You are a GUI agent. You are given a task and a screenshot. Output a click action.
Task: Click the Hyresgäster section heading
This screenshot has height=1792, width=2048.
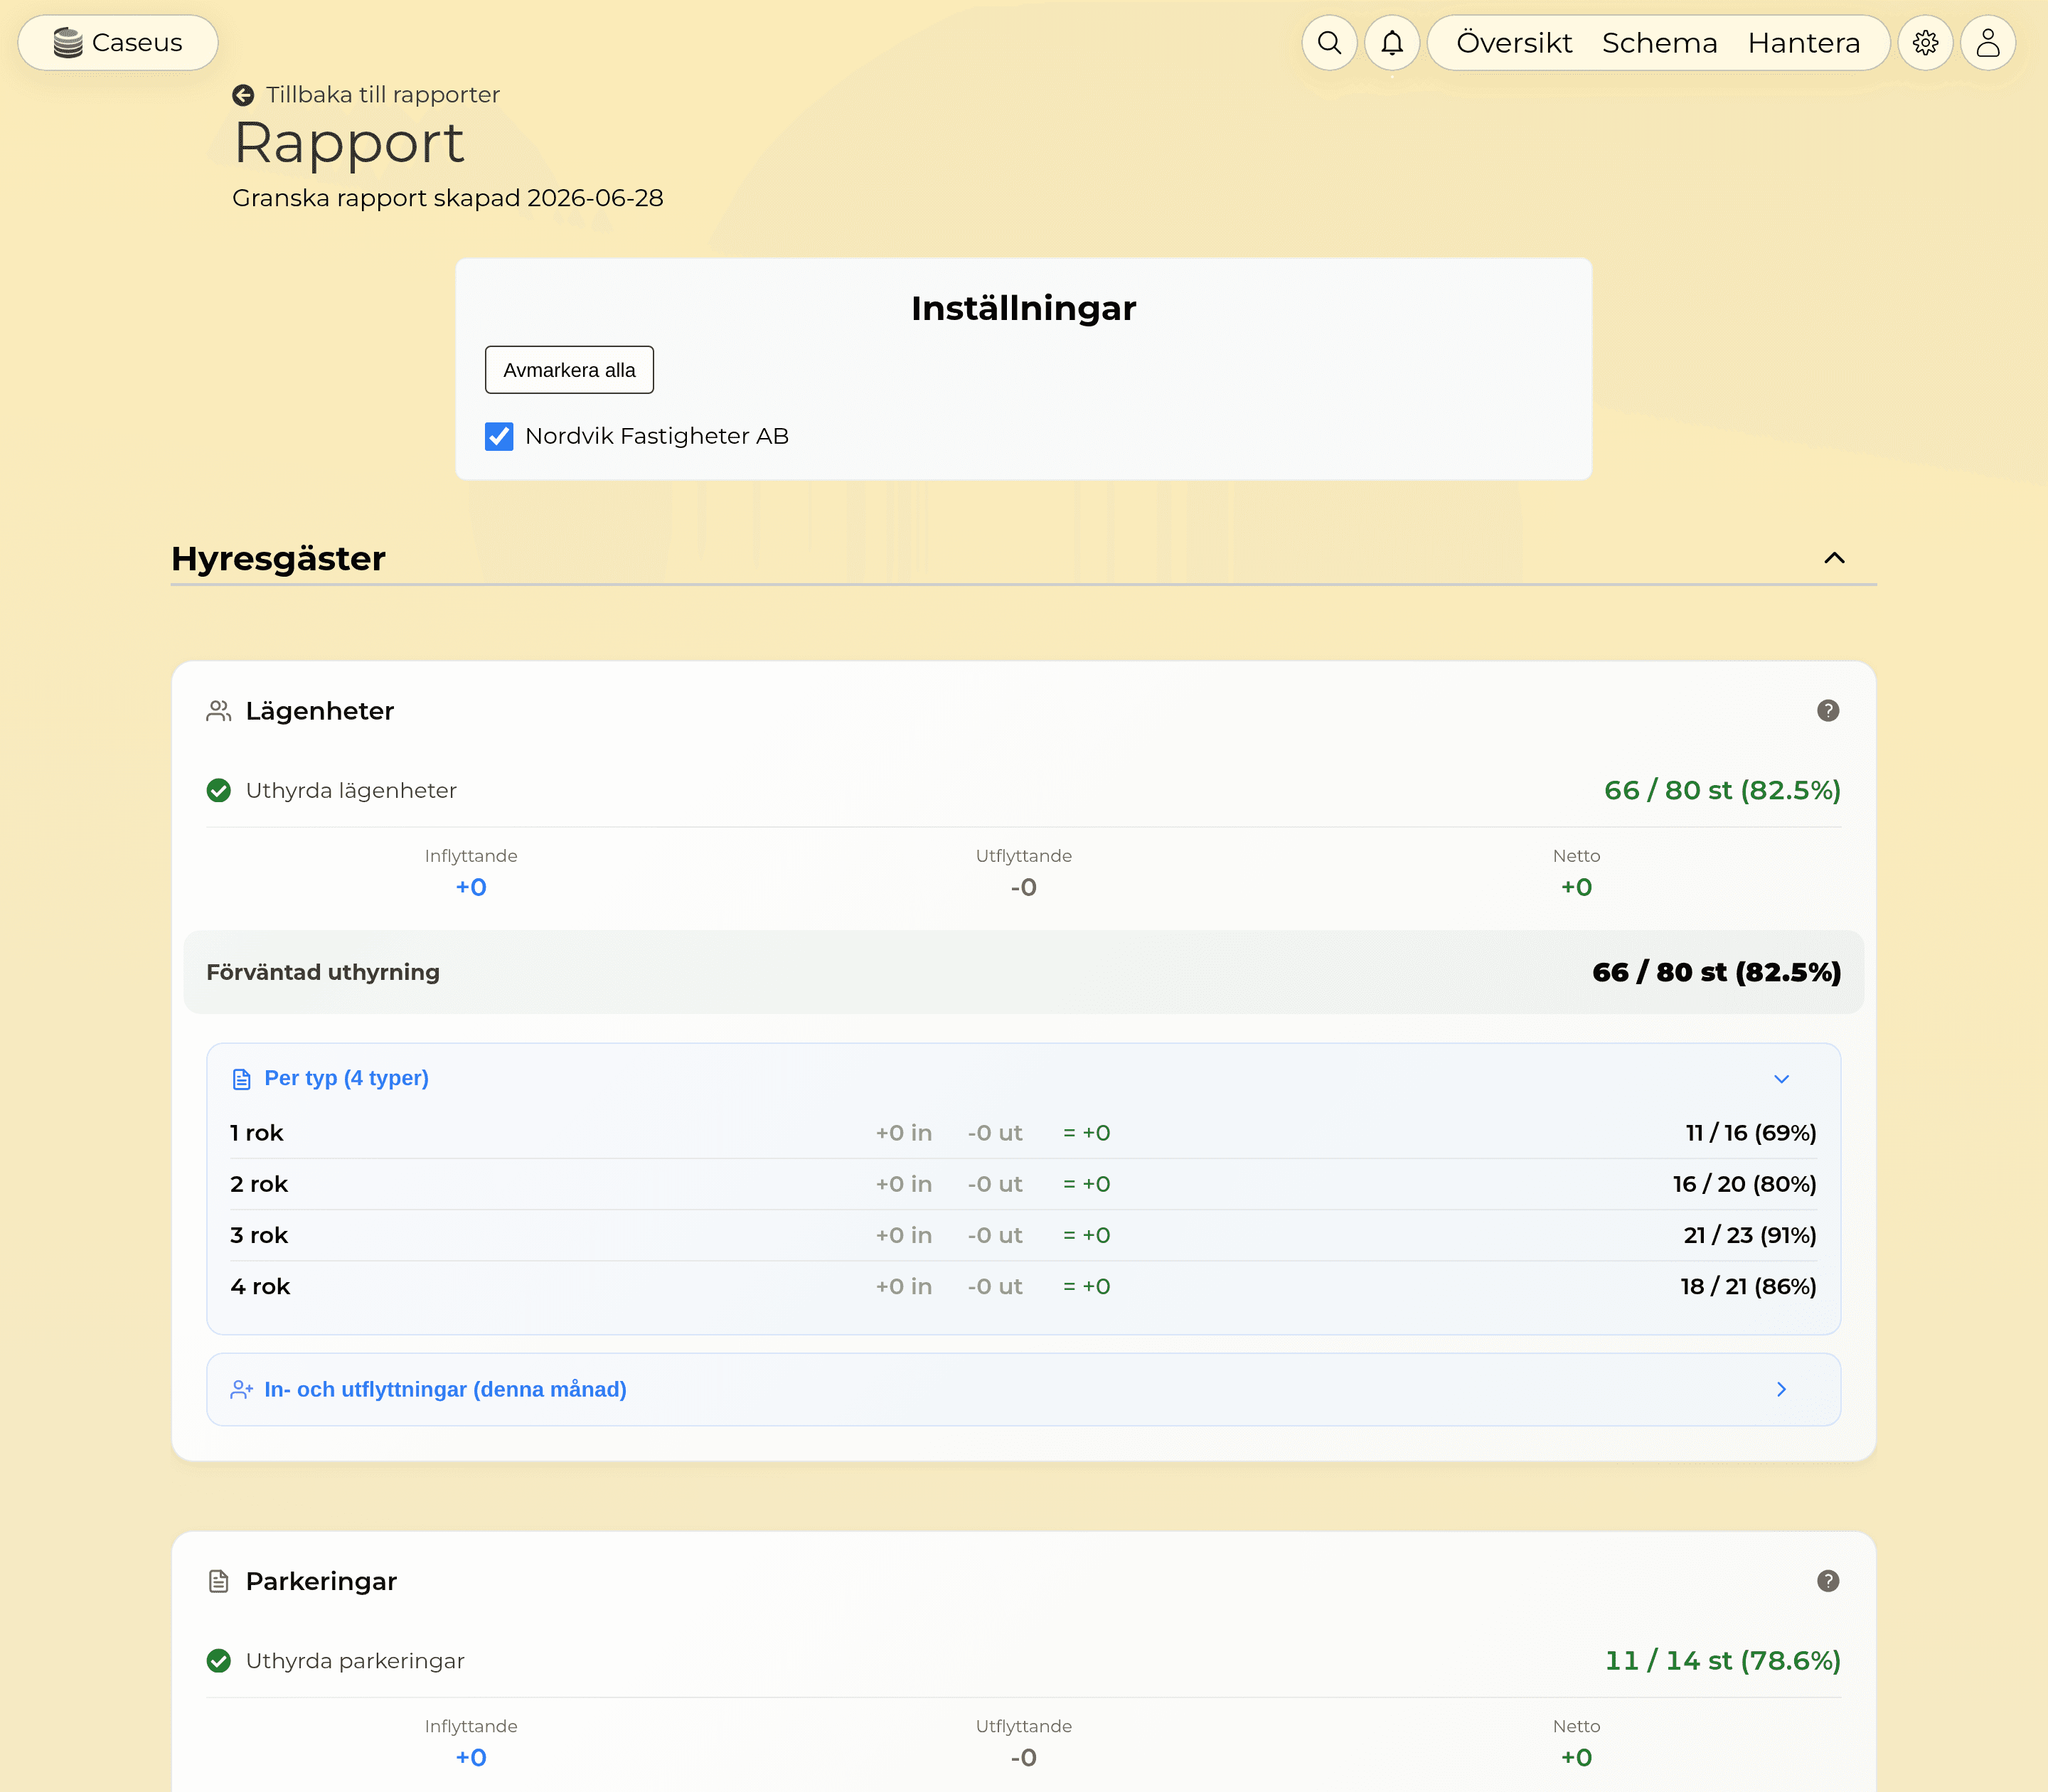[x=278, y=558]
